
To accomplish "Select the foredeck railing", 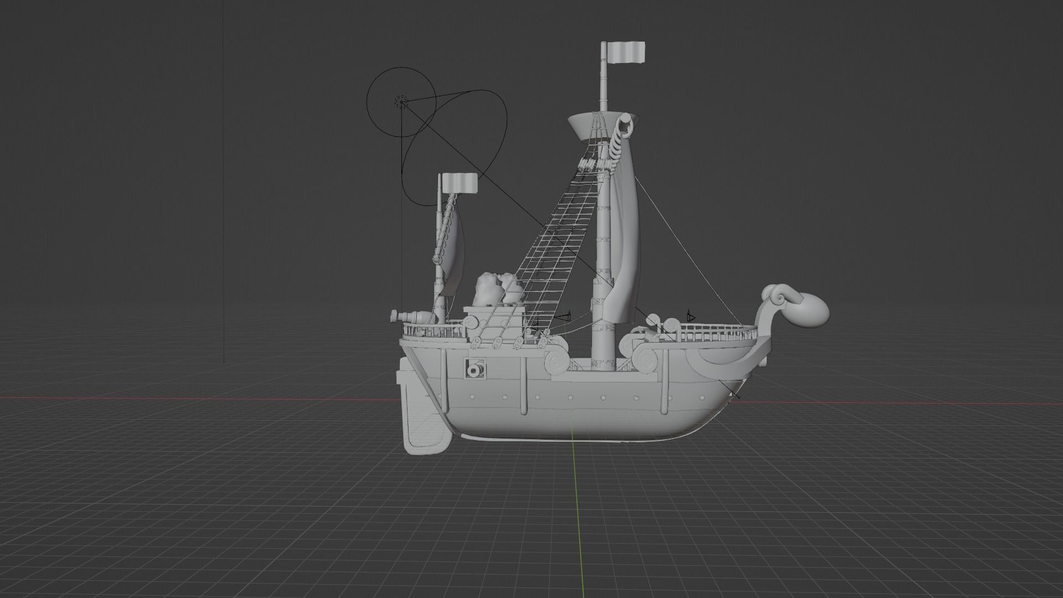I will (x=714, y=333).
